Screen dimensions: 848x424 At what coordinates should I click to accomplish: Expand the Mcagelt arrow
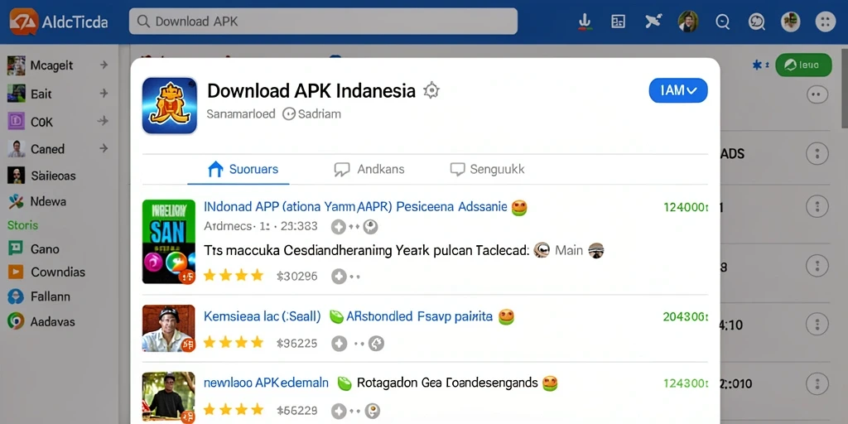(104, 65)
